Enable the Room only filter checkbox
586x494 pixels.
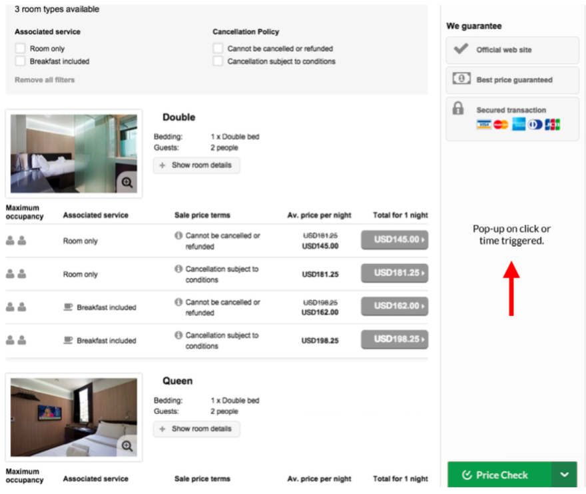[21, 49]
